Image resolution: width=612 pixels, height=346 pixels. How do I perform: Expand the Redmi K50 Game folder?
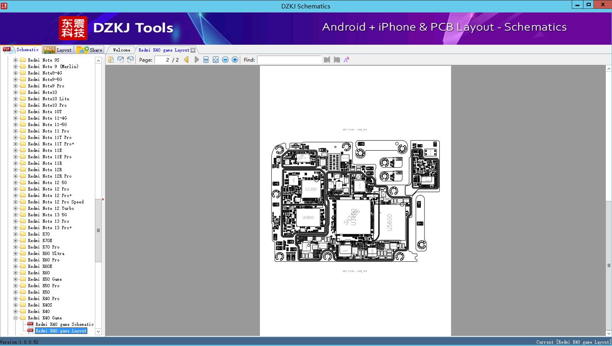pos(15,279)
